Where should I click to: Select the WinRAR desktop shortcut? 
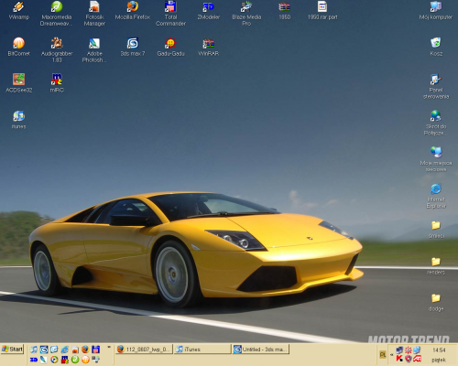209,47
